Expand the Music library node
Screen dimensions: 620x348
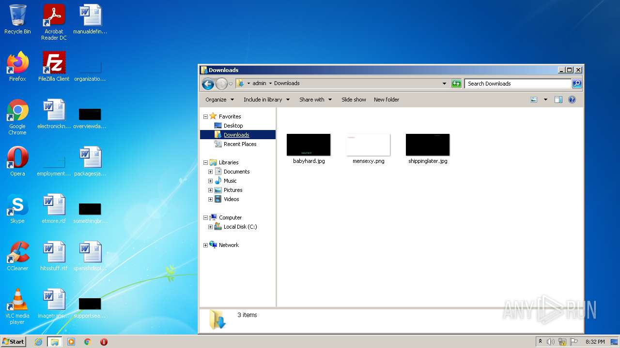210,181
